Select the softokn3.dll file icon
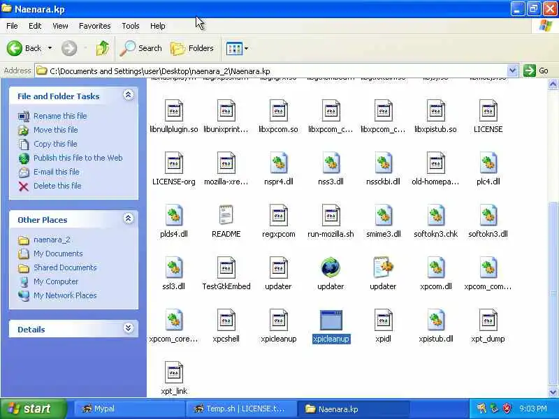The height and width of the screenshot is (419, 559). [488, 215]
